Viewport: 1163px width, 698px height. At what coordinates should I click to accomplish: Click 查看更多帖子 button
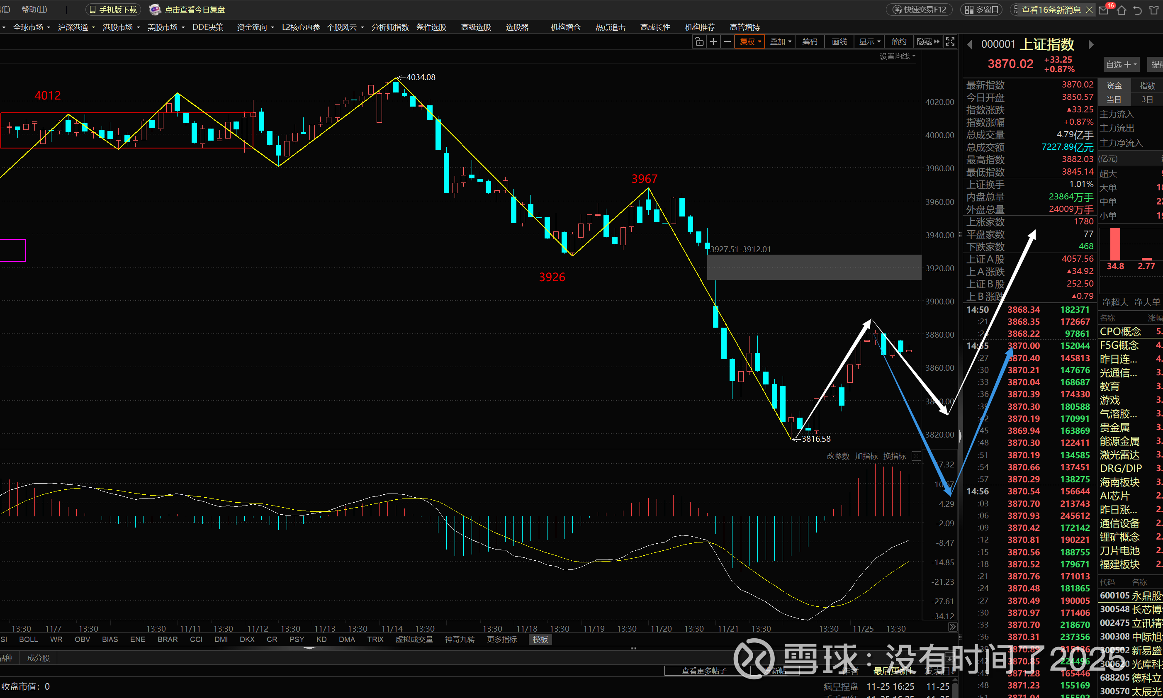(x=703, y=671)
